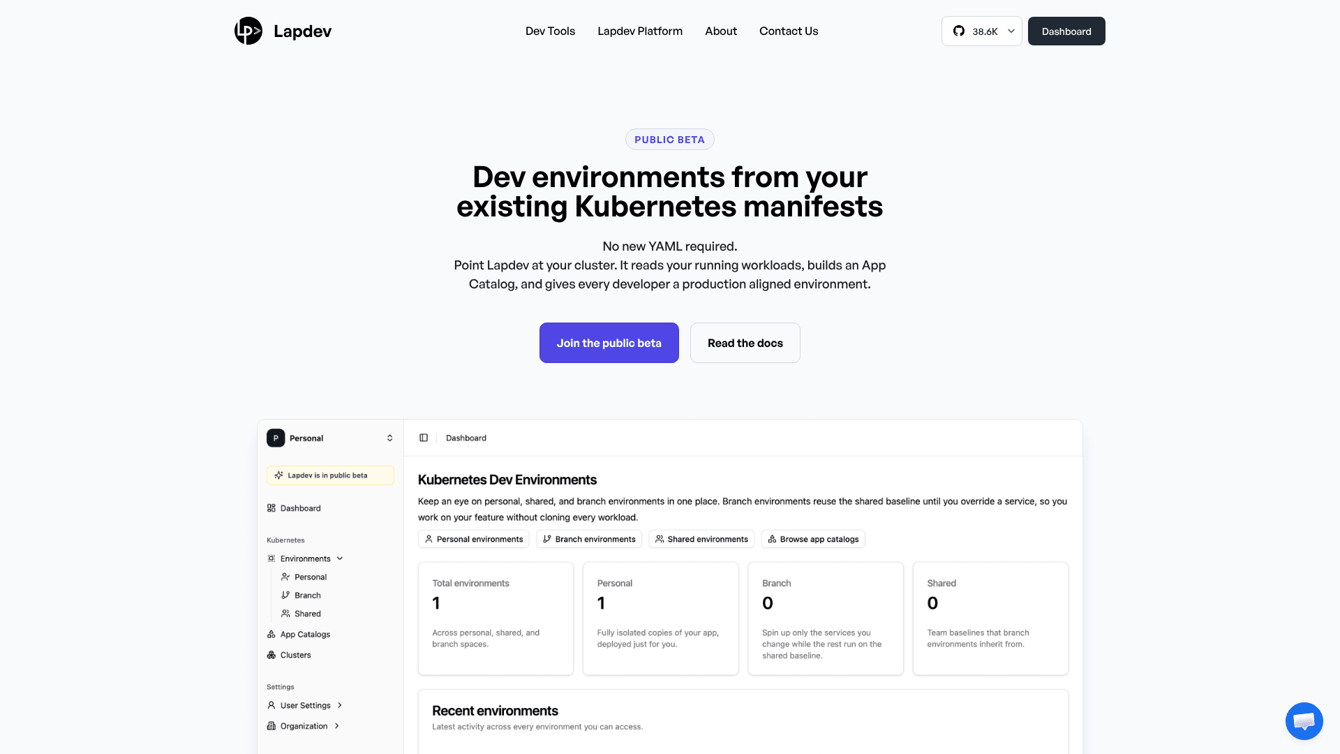Expand User Settings chevron
Image resolution: width=1340 pixels, height=754 pixels.
pyautogui.click(x=340, y=705)
